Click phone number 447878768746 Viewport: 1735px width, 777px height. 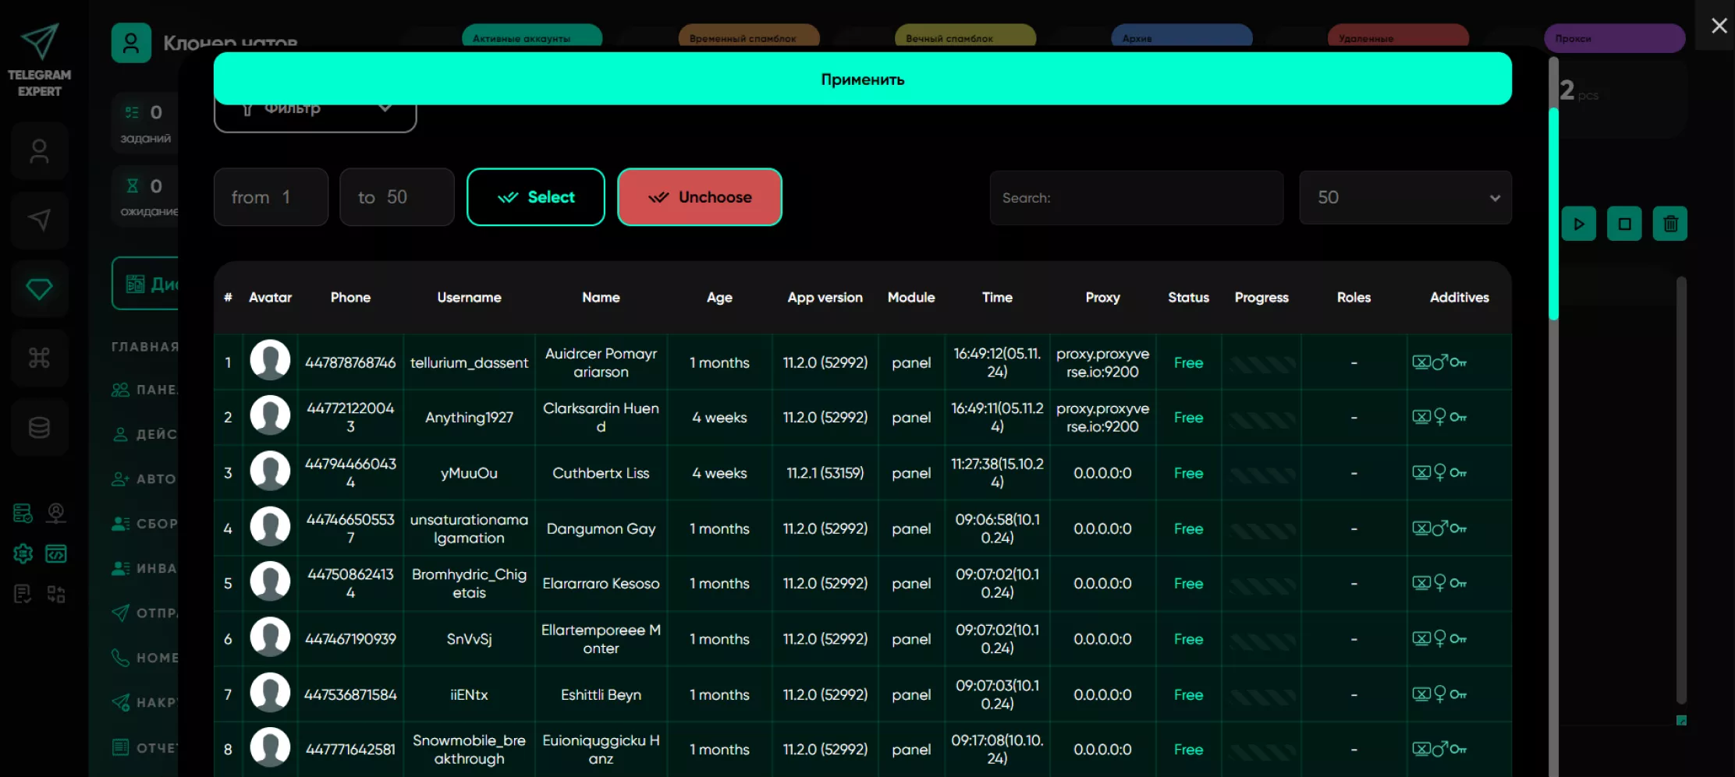pos(350,363)
